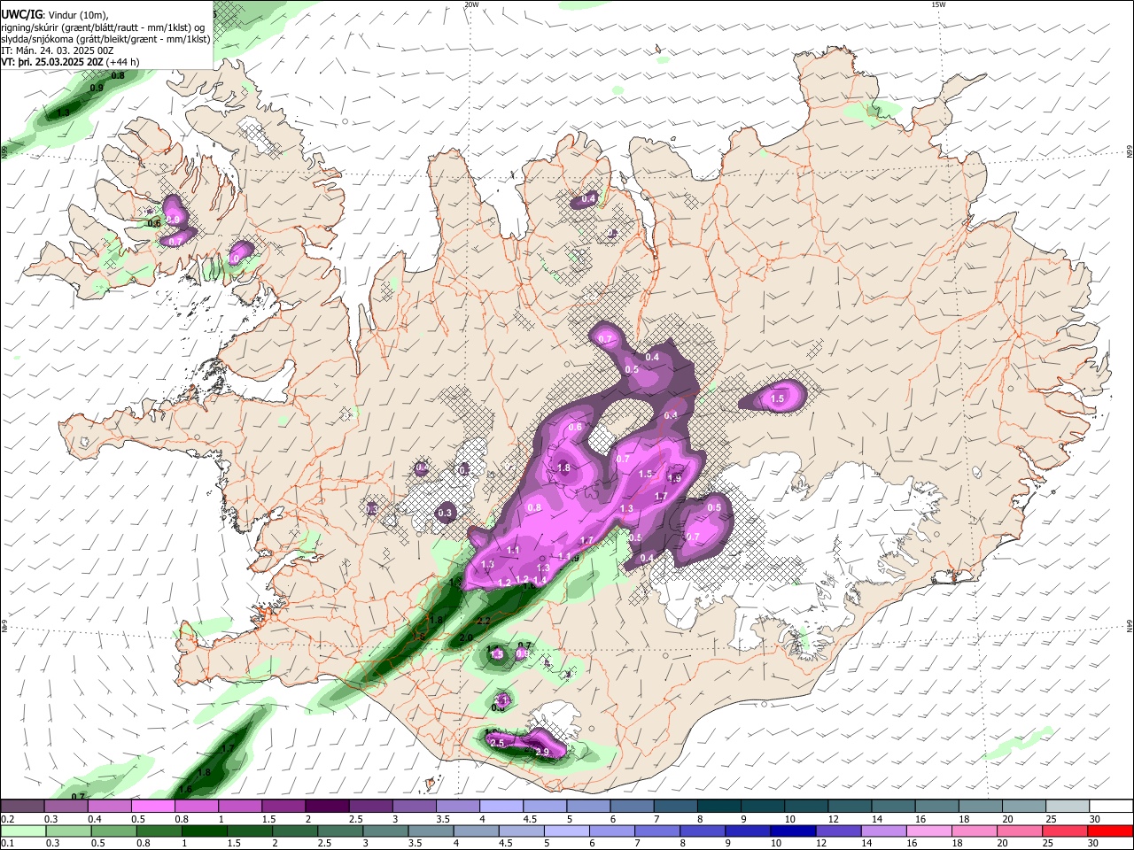
Task: Click the '2.5' value beside the 2.9 patch
Action: [497, 743]
